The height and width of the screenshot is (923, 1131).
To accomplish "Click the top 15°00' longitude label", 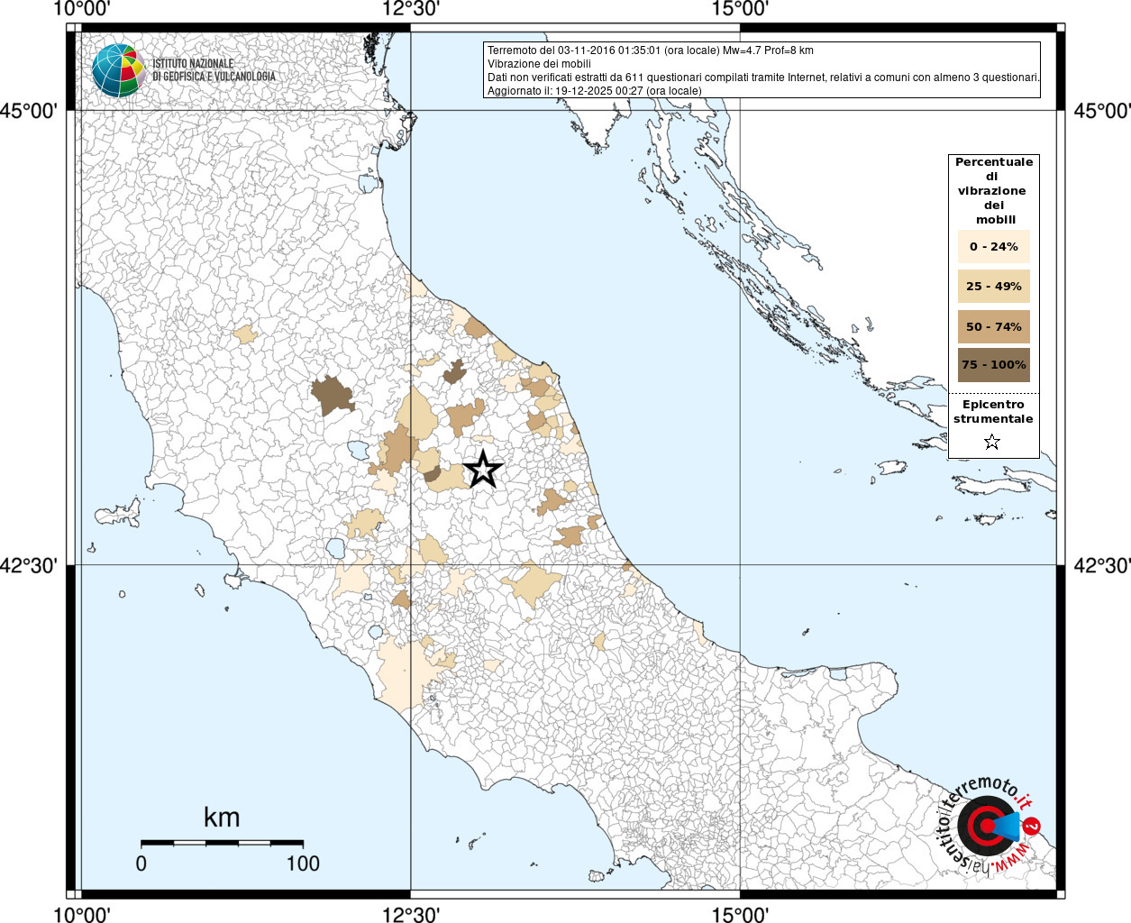I will point(740,9).
